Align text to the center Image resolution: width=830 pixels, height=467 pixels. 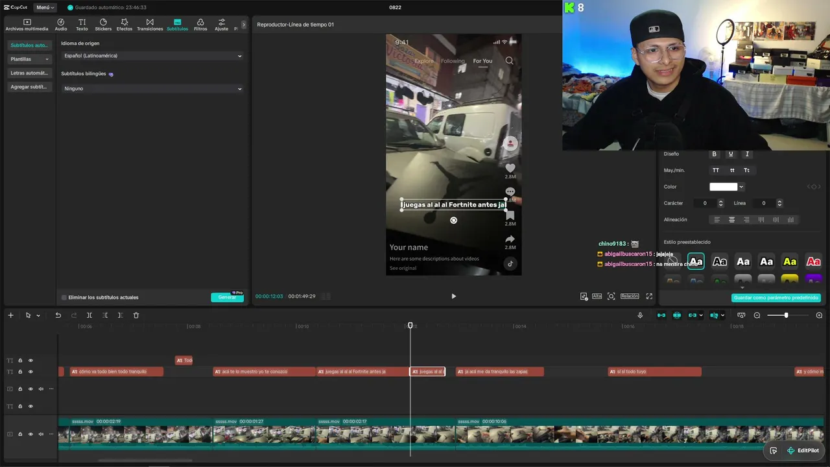pos(732,220)
